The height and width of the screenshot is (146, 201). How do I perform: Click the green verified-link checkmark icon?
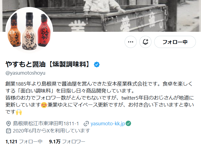click(128, 123)
